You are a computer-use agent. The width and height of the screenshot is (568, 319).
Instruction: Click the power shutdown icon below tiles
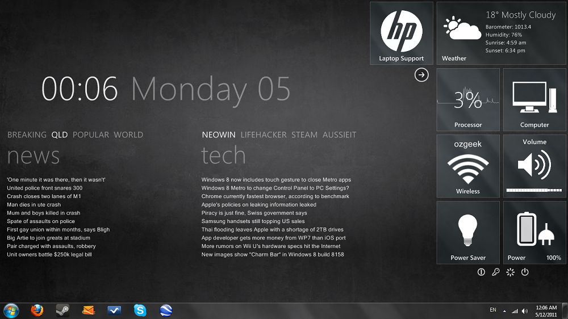[525, 272]
